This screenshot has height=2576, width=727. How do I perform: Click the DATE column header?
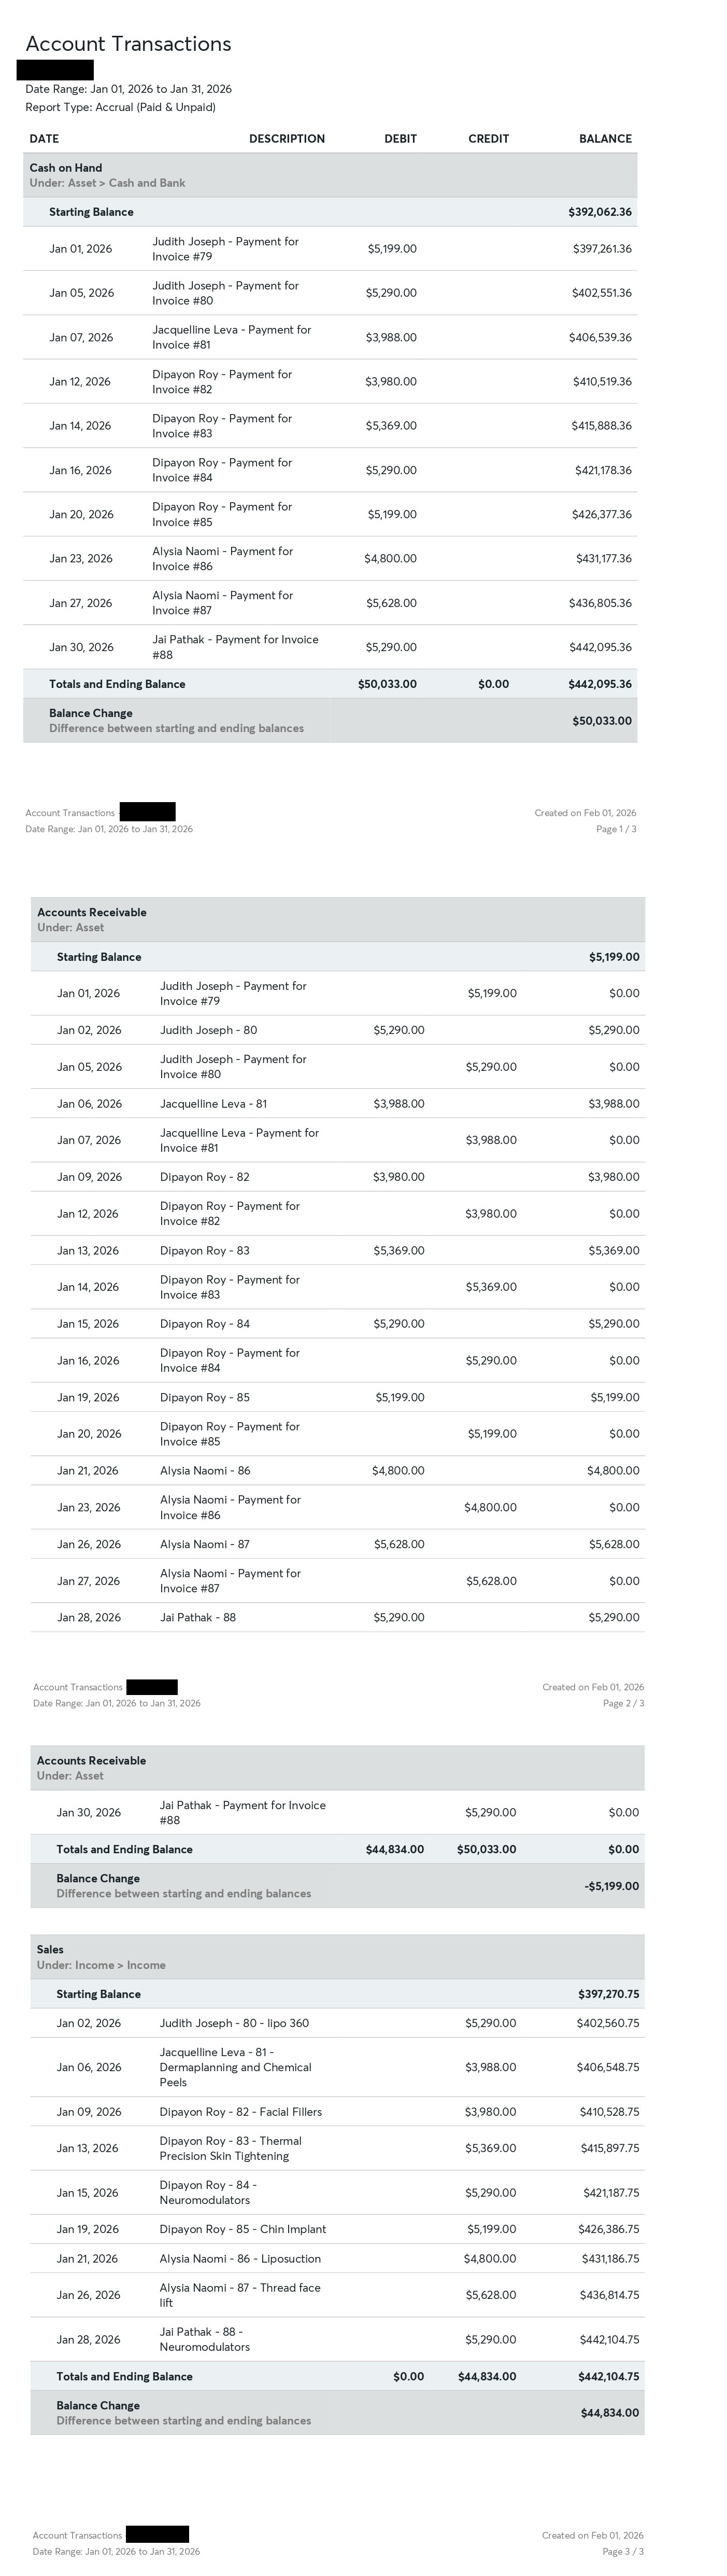click(x=44, y=139)
